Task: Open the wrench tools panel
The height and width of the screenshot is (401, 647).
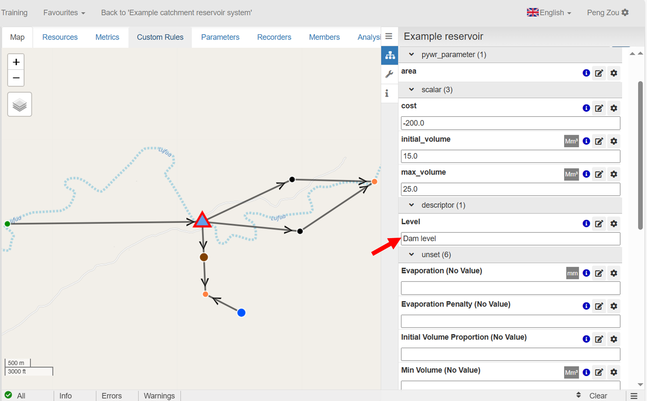Action: click(x=389, y=74)
